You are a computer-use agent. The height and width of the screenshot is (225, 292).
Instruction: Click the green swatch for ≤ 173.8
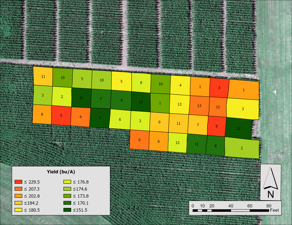[x=67, y=196]
